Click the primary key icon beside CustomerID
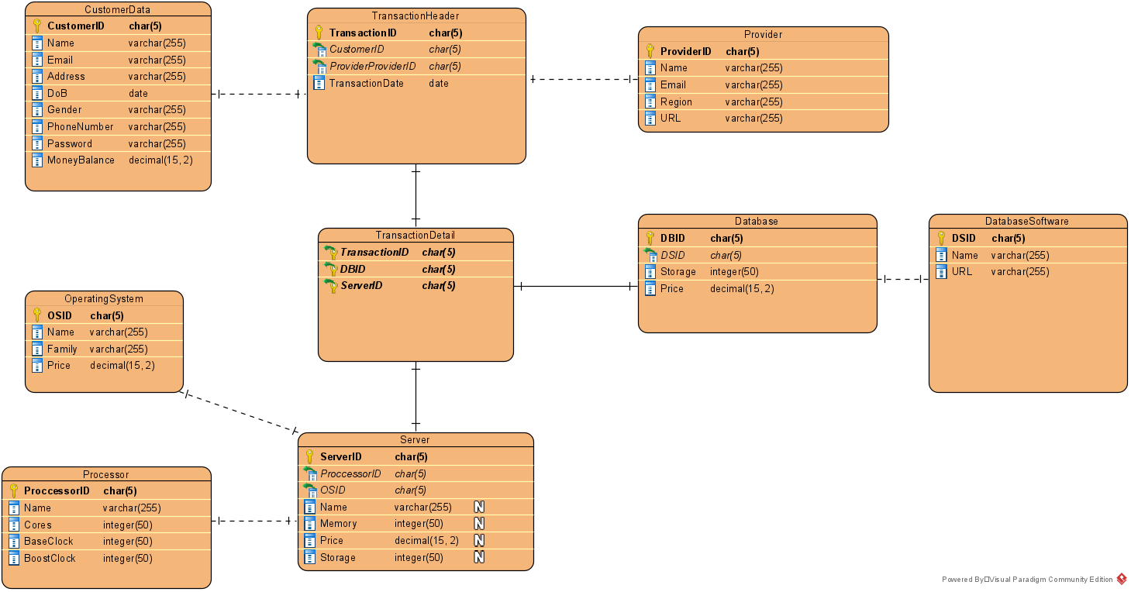 (x=37, y=26)
